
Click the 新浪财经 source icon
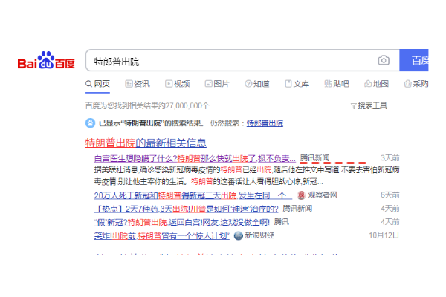[239, 235]
